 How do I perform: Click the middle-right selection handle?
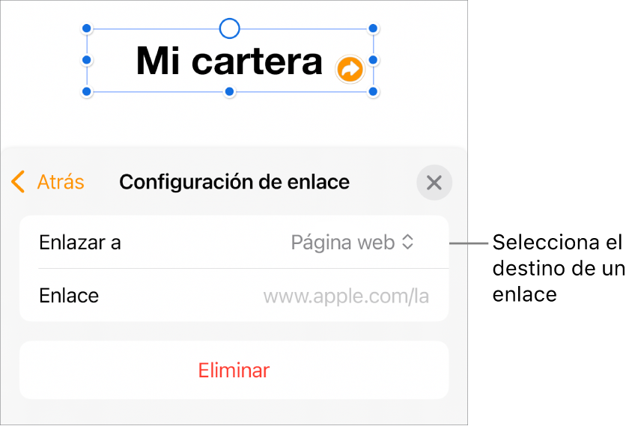tap(374, 60)
